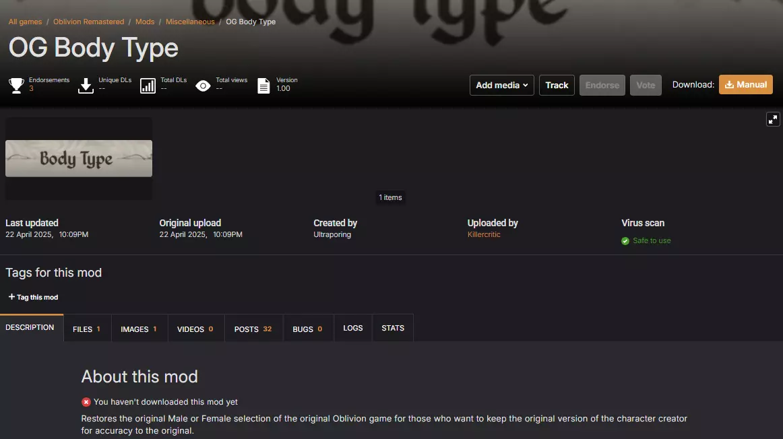Click the creator name Ultraporing
The width and height of the screenshot is (783, 439).
point(332,234)
